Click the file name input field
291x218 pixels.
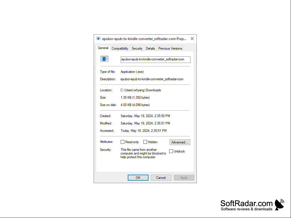[156, 60]
